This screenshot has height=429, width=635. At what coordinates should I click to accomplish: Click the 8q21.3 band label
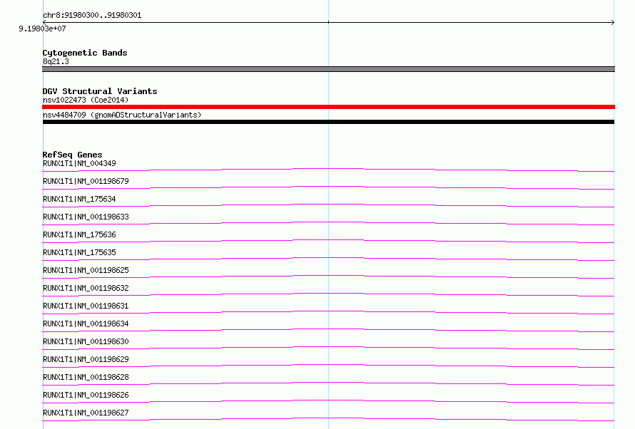point(56,61)
